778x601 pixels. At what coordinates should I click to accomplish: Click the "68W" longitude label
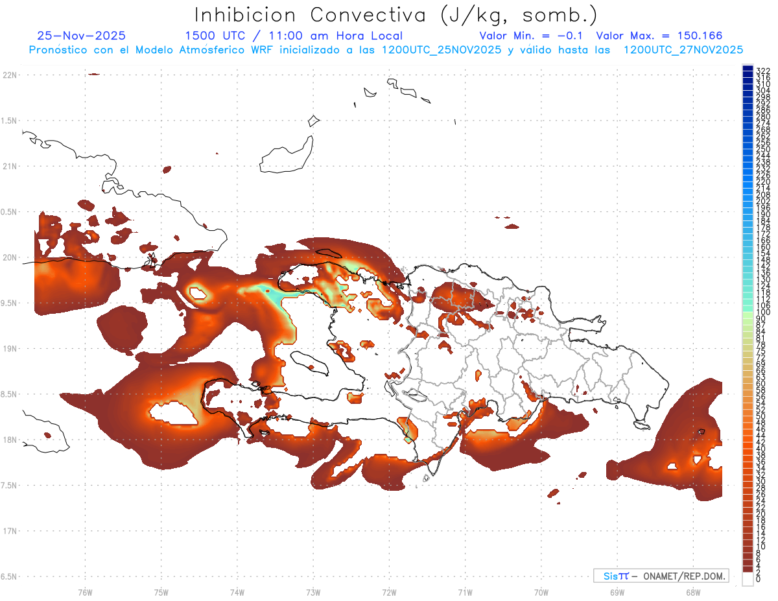point(693,591)
